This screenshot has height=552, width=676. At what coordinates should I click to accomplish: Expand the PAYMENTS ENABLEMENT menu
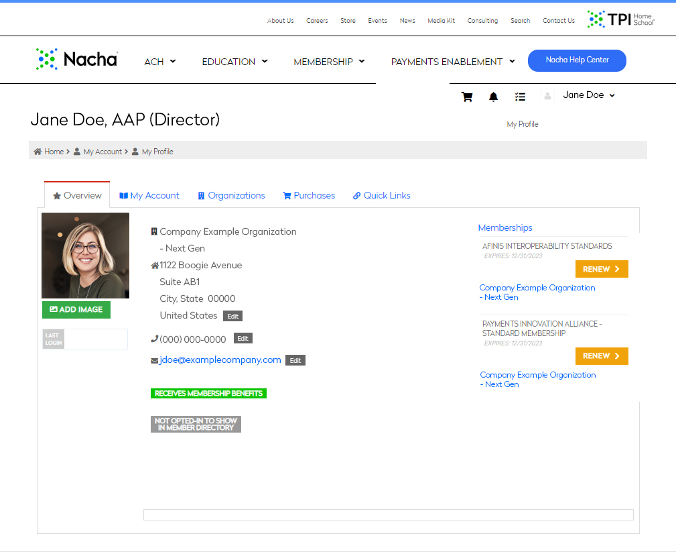[453, 62]
